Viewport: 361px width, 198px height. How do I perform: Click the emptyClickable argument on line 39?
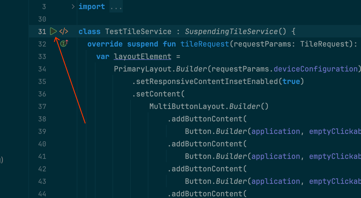point(335,131)
